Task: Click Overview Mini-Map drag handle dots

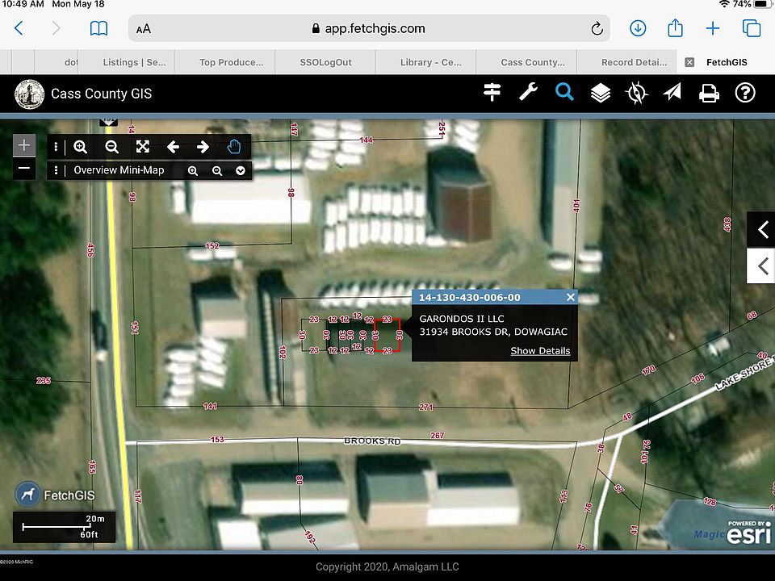Action: 56,170
